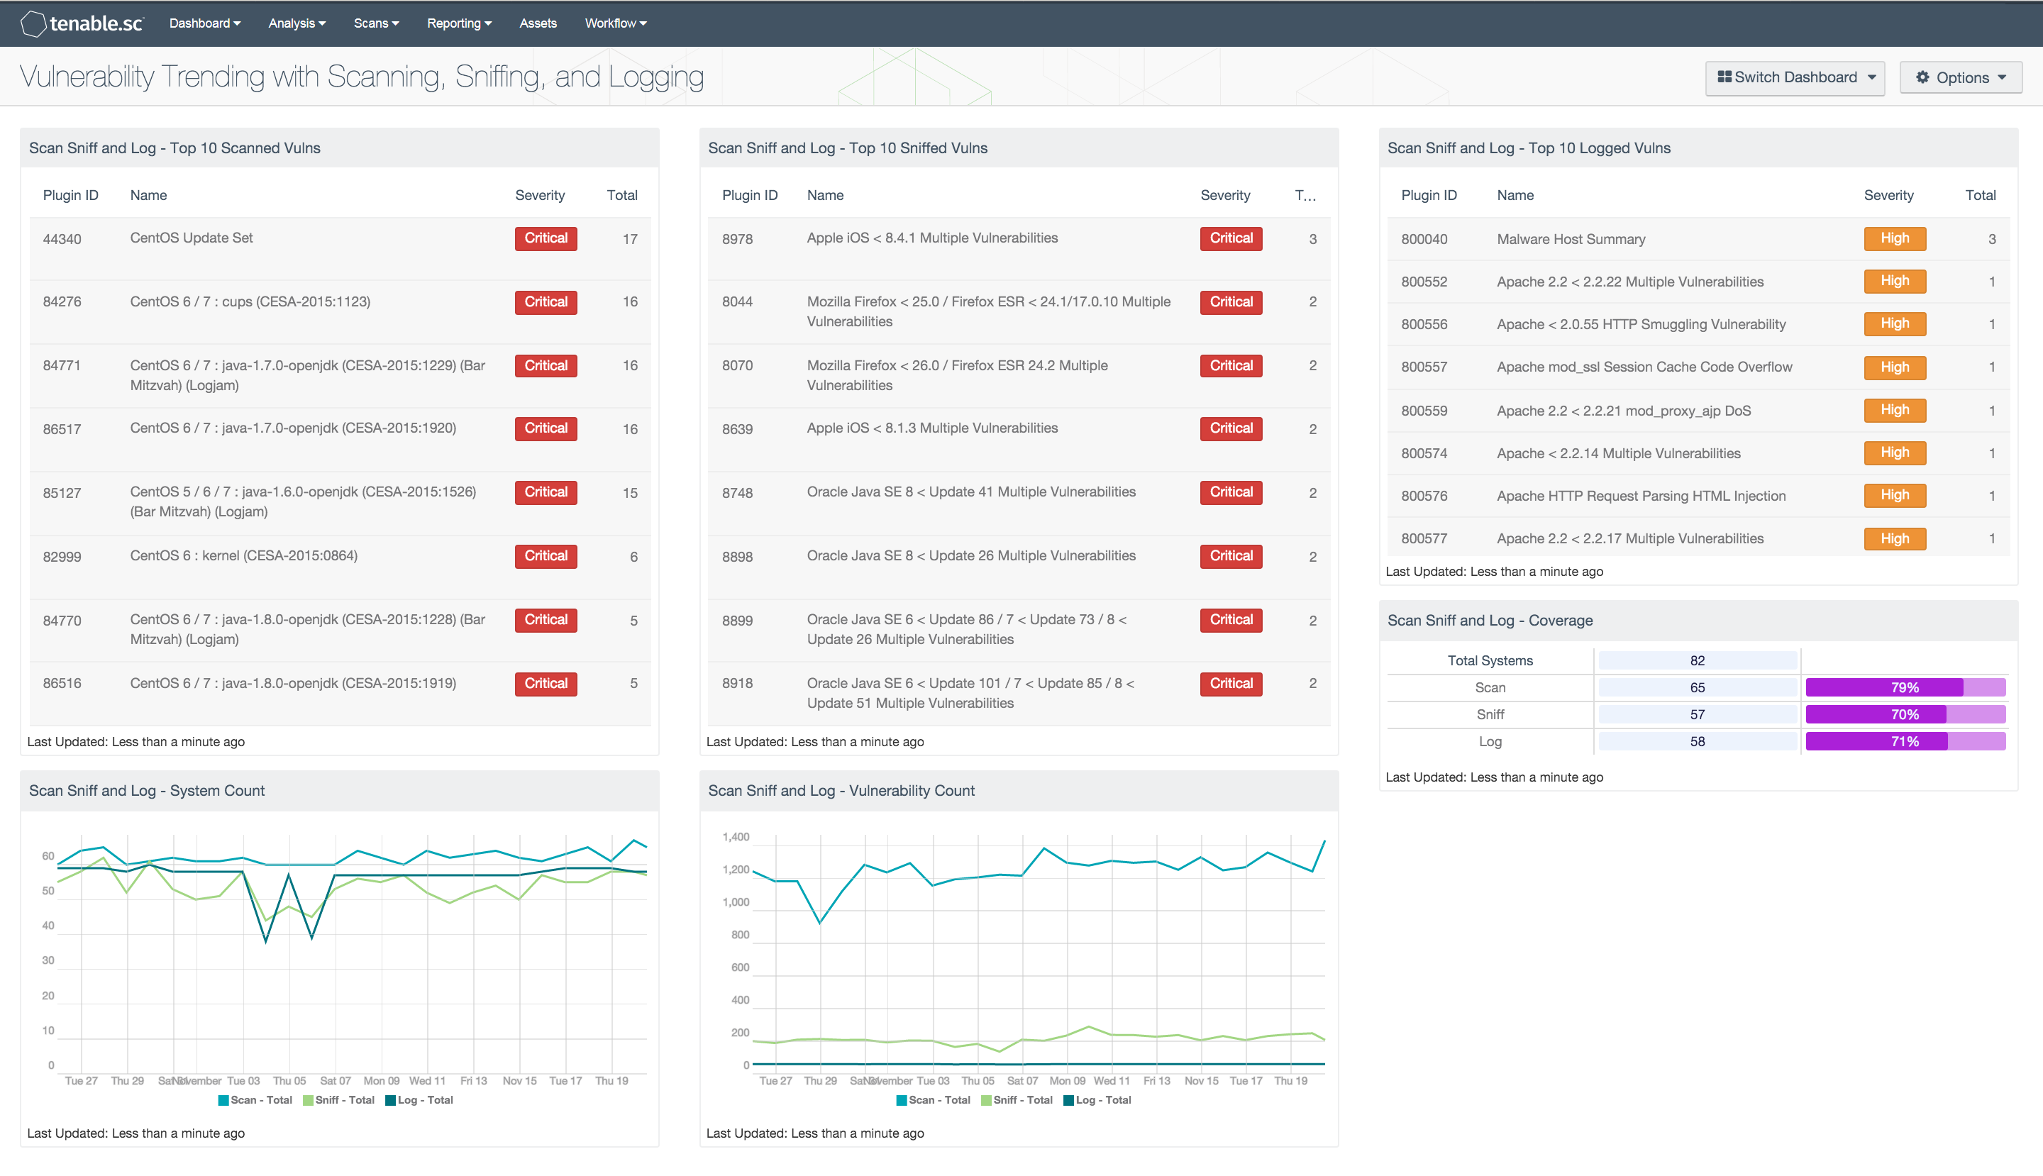The image size is (2043, 1176).
Task: Click the High badge for Apache 2.2 < 2.2.22
Action: pyautogui.click(x=1894, y=281)
